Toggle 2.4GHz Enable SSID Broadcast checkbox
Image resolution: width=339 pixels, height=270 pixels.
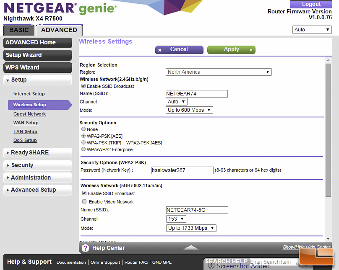[x=83, y=86]
